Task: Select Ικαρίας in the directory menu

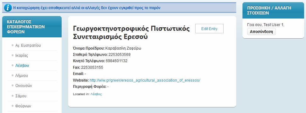Action: [x=22, y=56]
